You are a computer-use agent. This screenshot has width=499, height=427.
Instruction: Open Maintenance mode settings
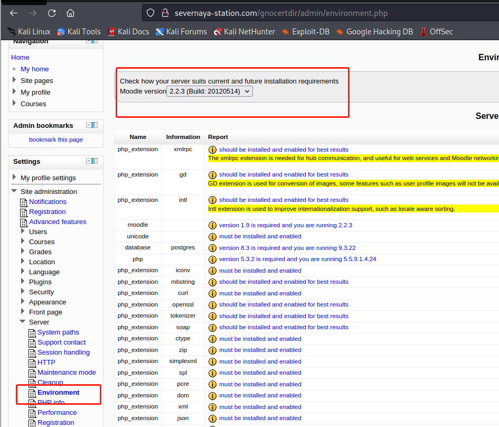tap(67, 372)
